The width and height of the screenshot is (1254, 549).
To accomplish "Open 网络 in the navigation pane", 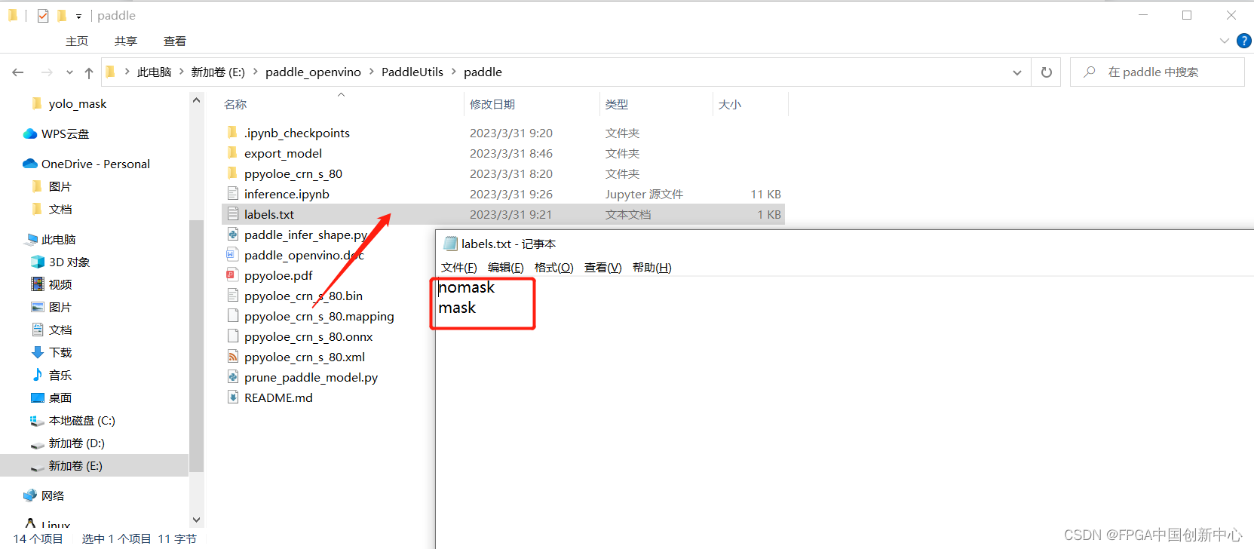I will tap(53, 495).
